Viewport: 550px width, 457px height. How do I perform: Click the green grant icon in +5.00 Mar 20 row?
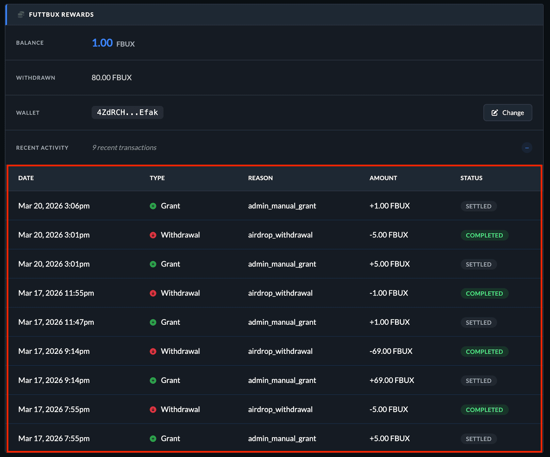pyautogui.click(x=153, y=264)
